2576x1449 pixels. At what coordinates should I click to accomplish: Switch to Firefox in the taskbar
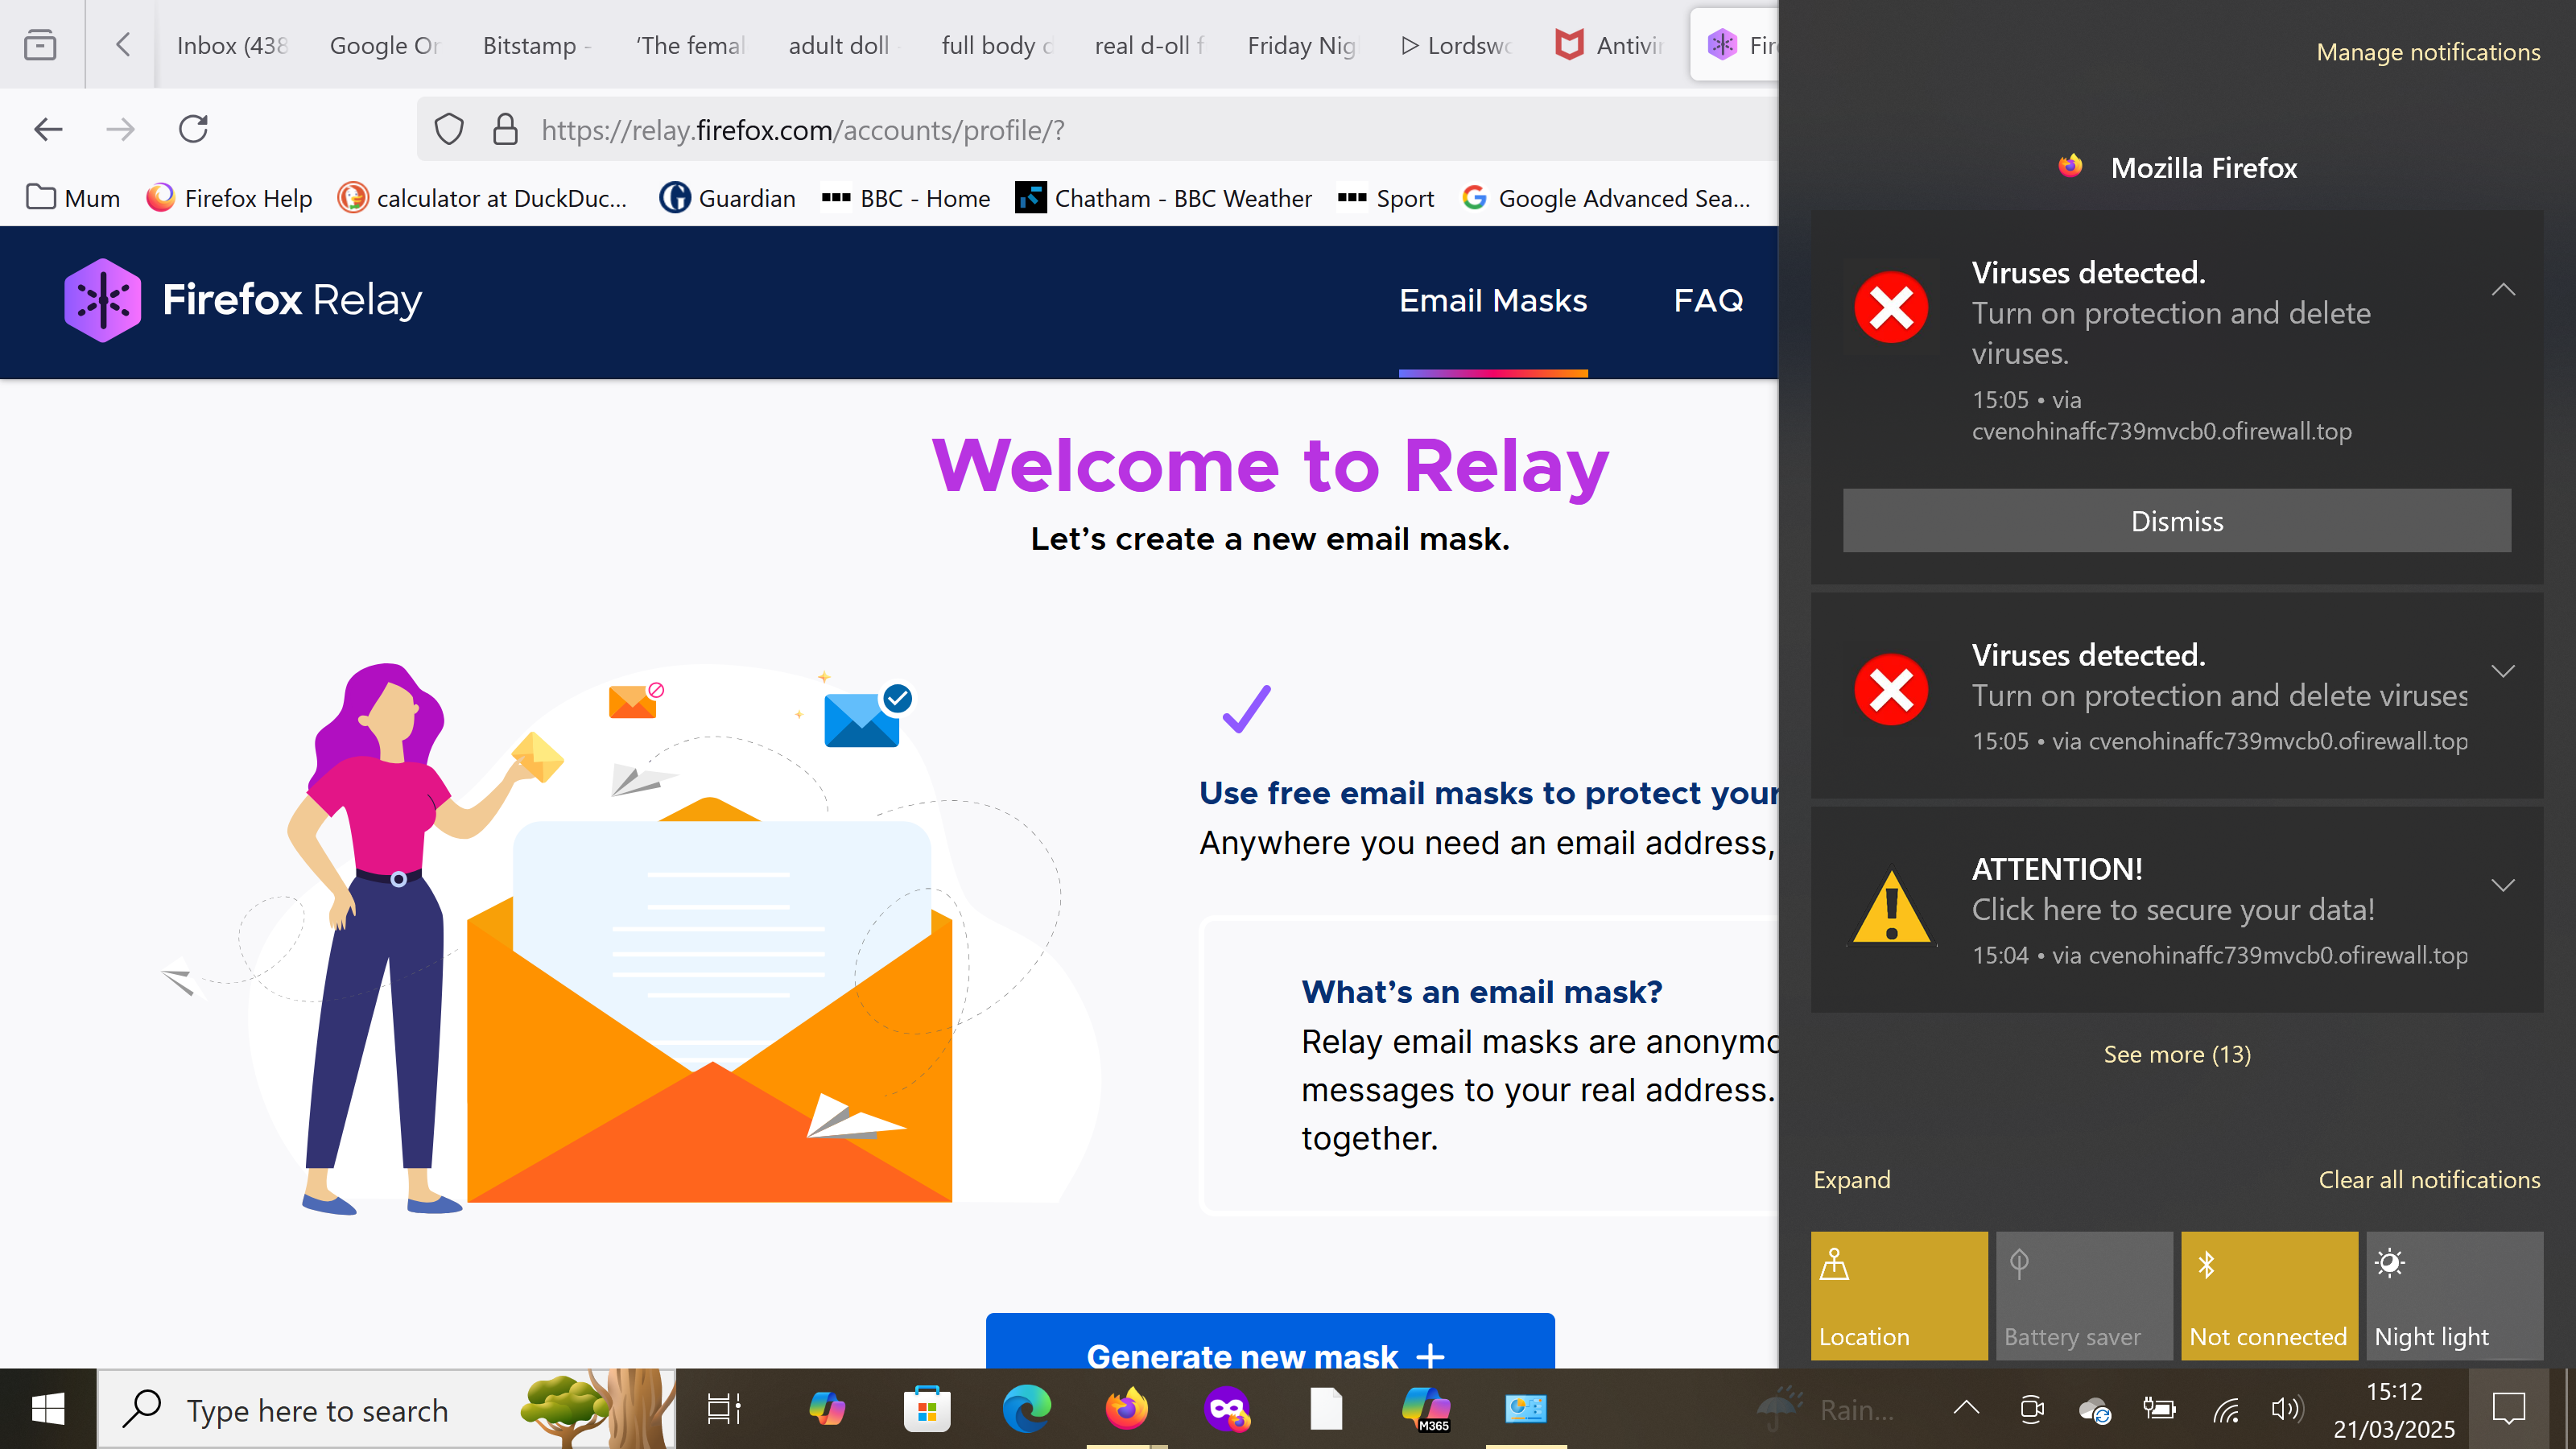click(x=1127, y=1409)
